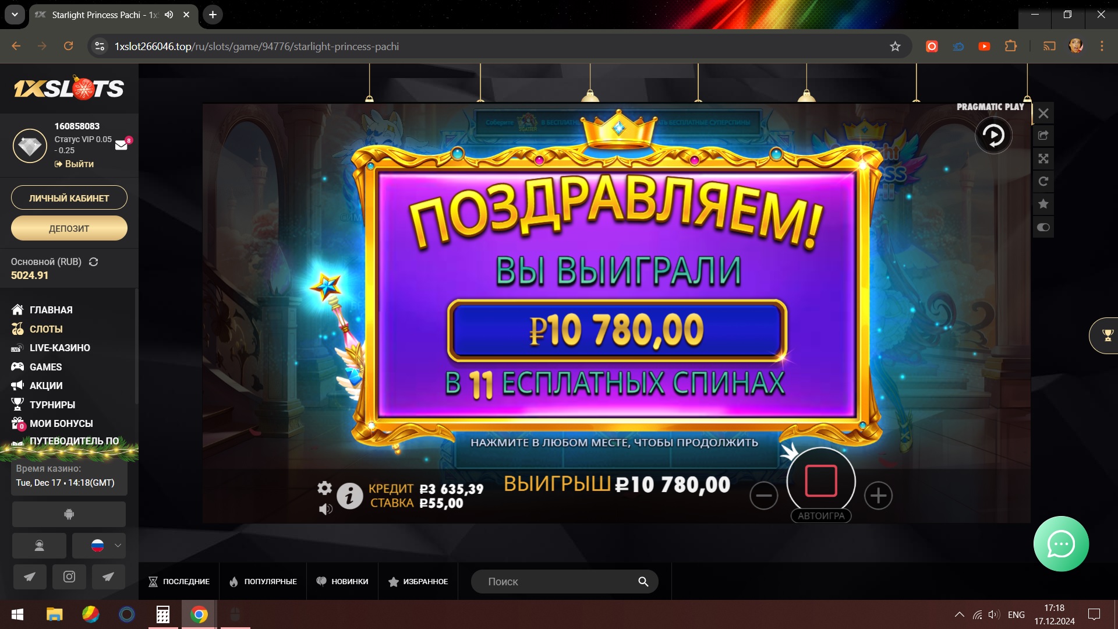This screenshot has height=629, width=1118.
Task: Show hidden system tray icons
Action: (960, 614)
